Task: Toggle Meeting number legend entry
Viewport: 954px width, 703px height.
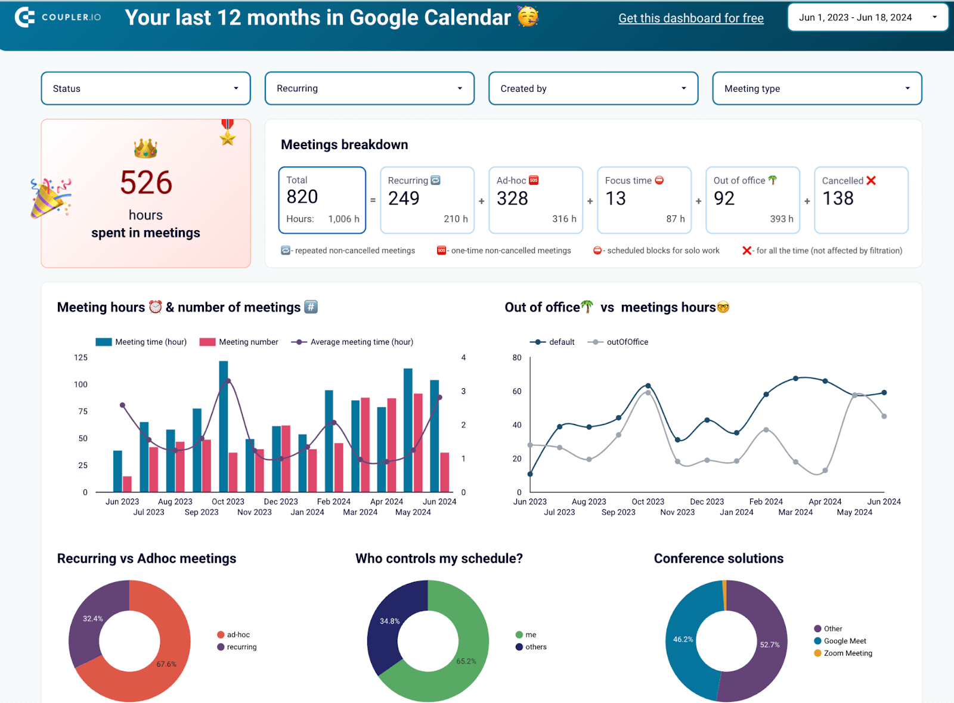Action: click(238, 342)
